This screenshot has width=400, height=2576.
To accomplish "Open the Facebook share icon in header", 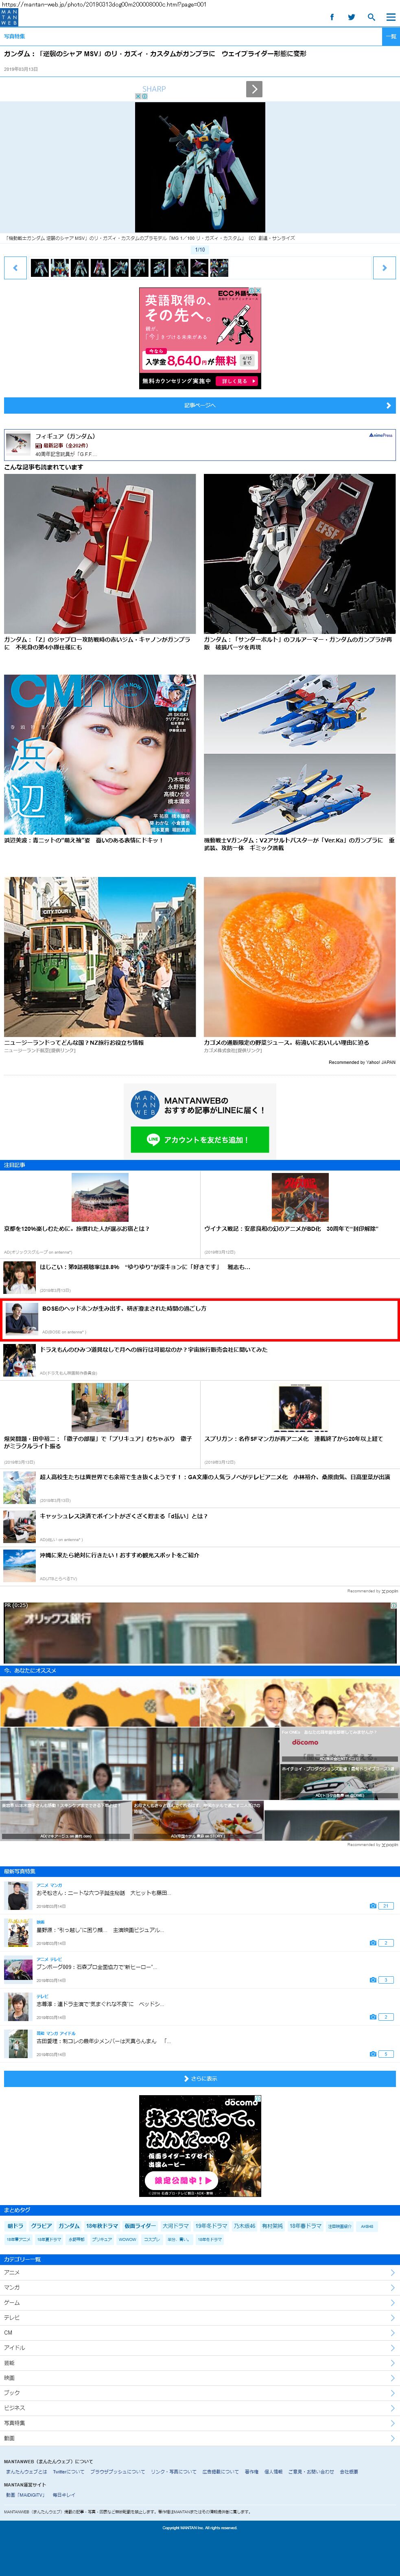I will 332,17.
